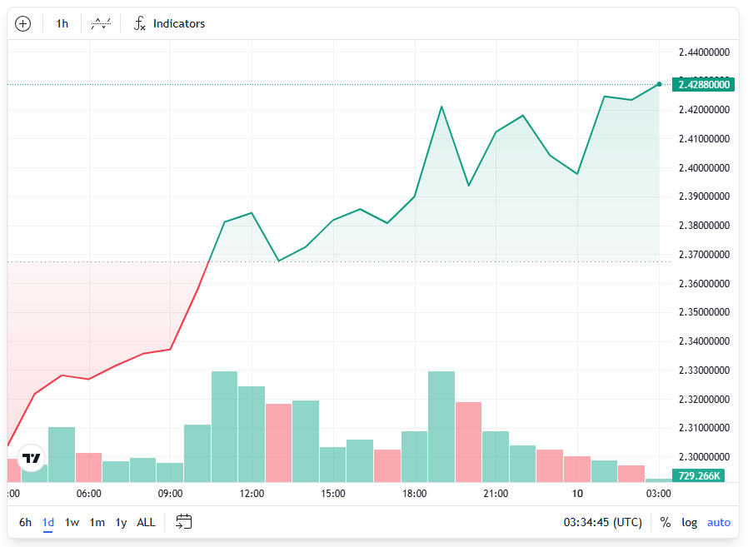The image size is (748, 547).
Task: Select the 6h time range
Action: pyautogui.click(x=26, y=522)
